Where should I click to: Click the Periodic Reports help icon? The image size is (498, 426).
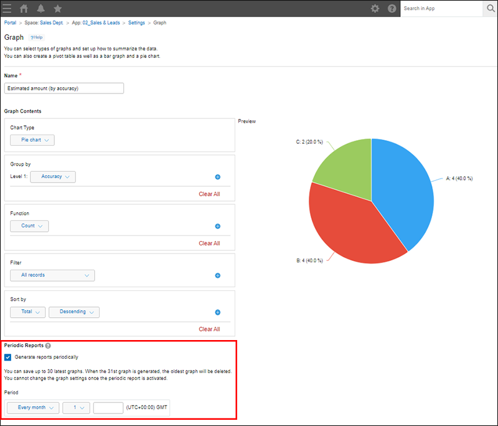[x=49, y=346]
